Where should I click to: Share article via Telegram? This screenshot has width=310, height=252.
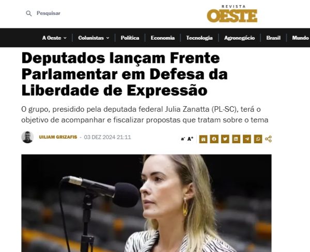[x=247, y=139]
